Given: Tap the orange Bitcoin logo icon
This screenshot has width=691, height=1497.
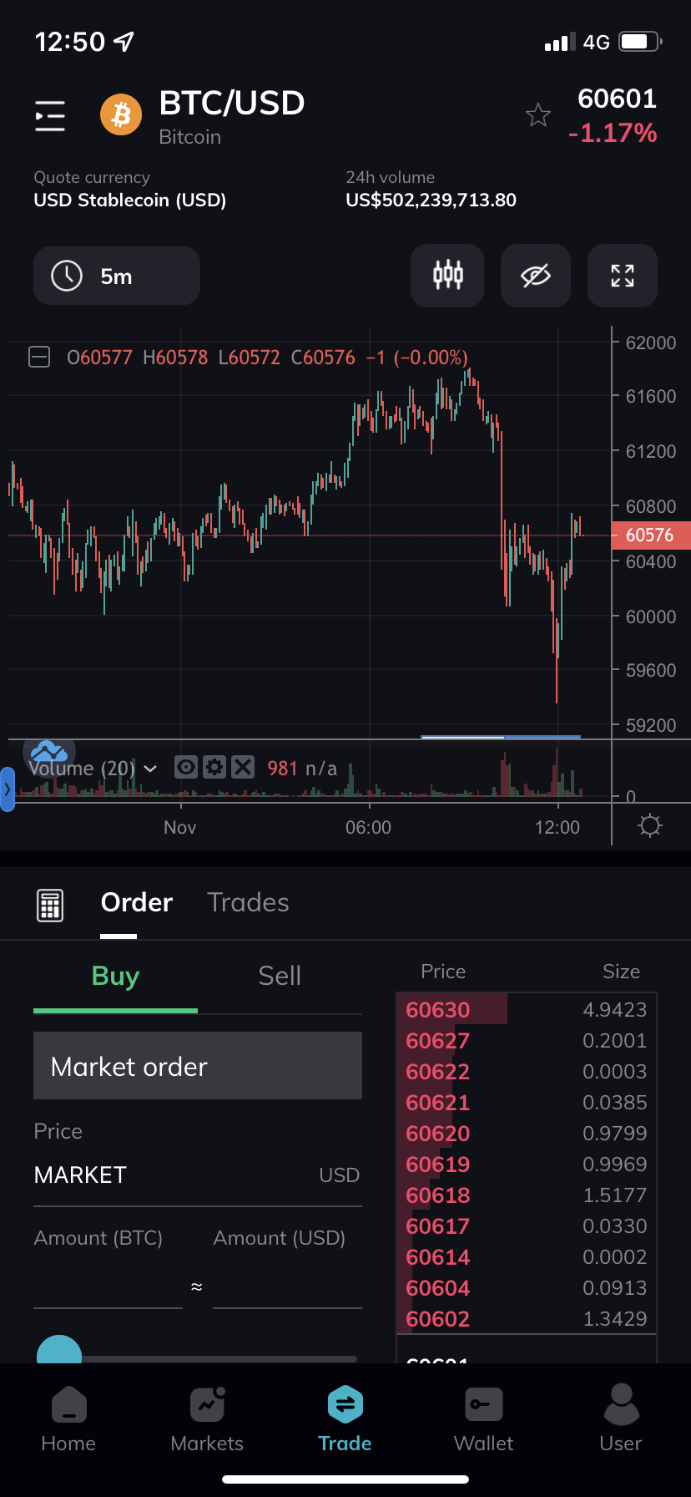Looking at the screenshot, I should 121,114.
